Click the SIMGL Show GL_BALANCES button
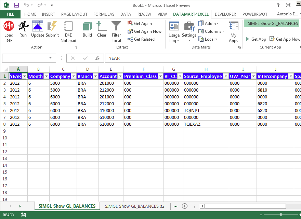 pyautogui.click(x=271, y=24)
